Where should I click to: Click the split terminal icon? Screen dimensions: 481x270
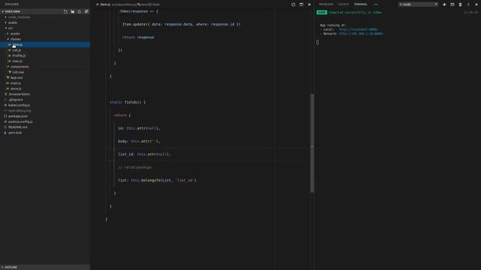(x=452, y=4)
